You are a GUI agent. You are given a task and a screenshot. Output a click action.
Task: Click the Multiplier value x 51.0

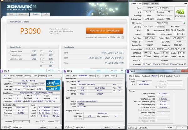[x=20, y=110]
